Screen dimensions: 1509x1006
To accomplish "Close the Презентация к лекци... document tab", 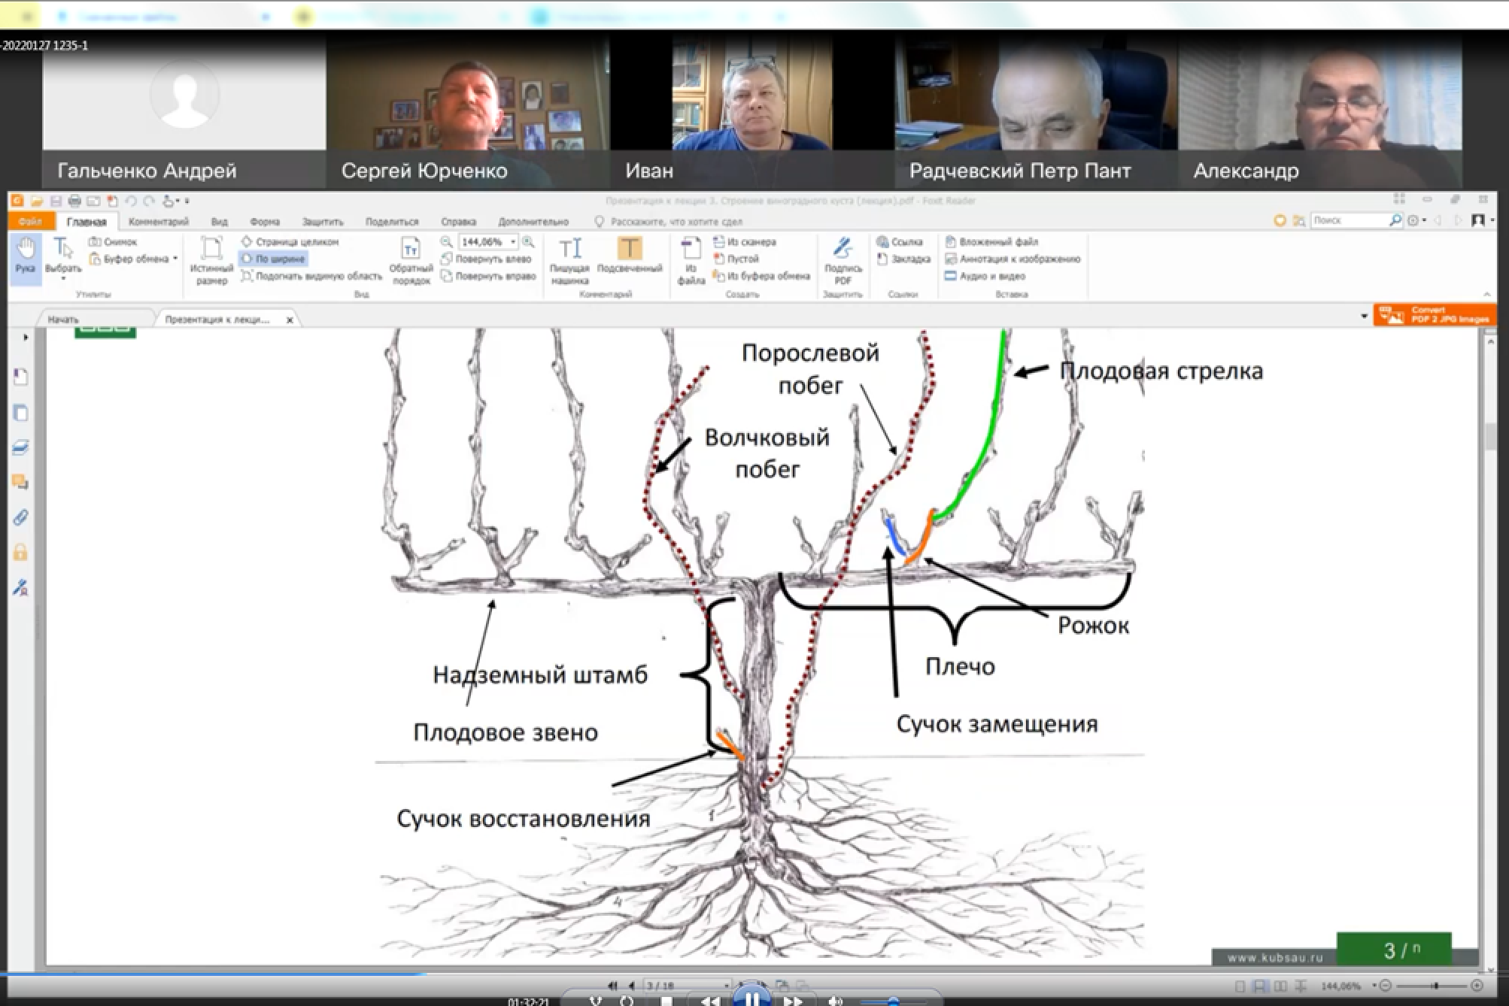I will pos(290,320).
